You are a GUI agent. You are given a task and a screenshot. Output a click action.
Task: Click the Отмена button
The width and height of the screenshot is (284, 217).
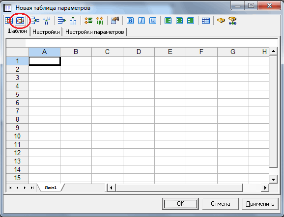pos(221,204)
